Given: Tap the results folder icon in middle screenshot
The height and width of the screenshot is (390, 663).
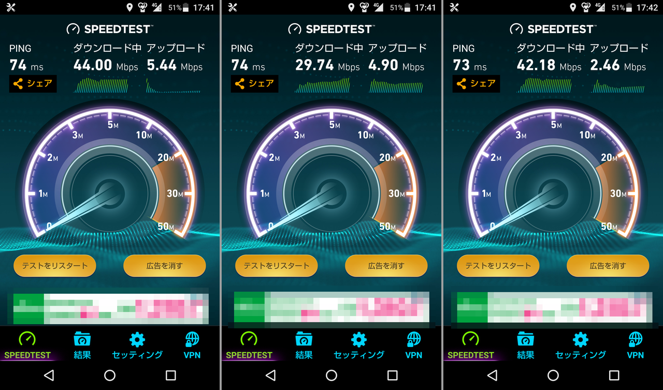Looking at the screenshot, I should [304, 339].
